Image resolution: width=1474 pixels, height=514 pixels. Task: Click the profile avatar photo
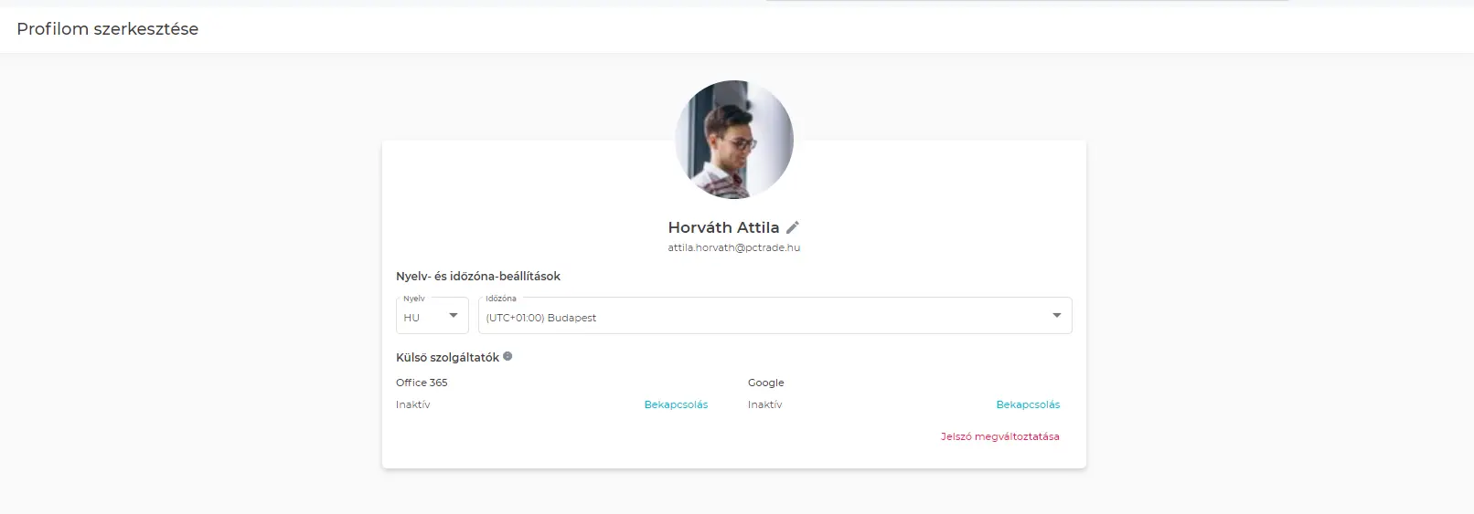pyautogui.click(x=733, y=140)
